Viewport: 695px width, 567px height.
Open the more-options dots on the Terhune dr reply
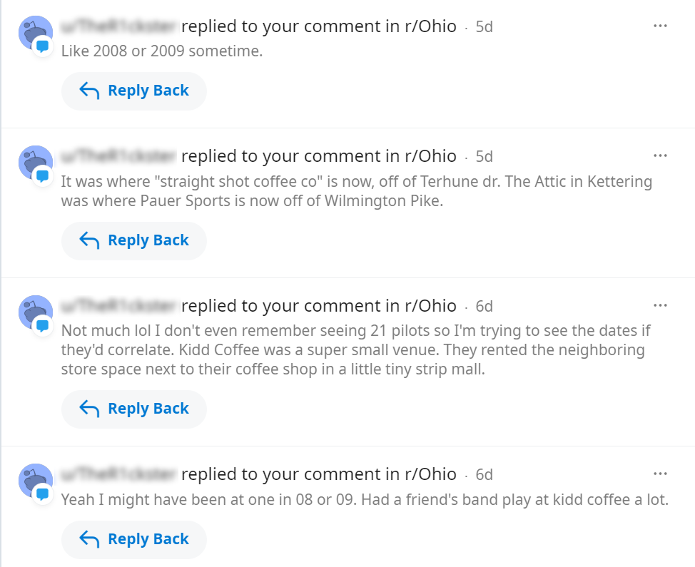[x=660, y=155]
